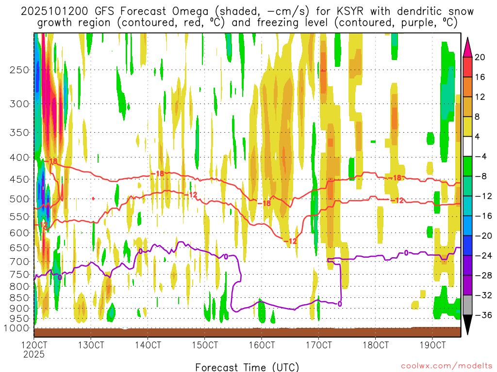Click the chart title line starting '2025101200 GFS Forecast Omega'

(x=247, y=12)
